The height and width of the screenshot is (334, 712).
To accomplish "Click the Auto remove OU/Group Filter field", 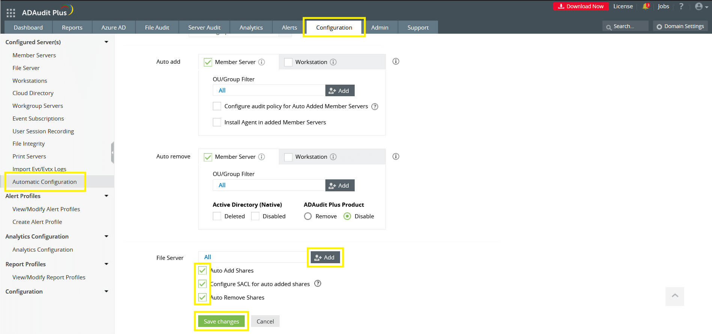I will [269, 185].
